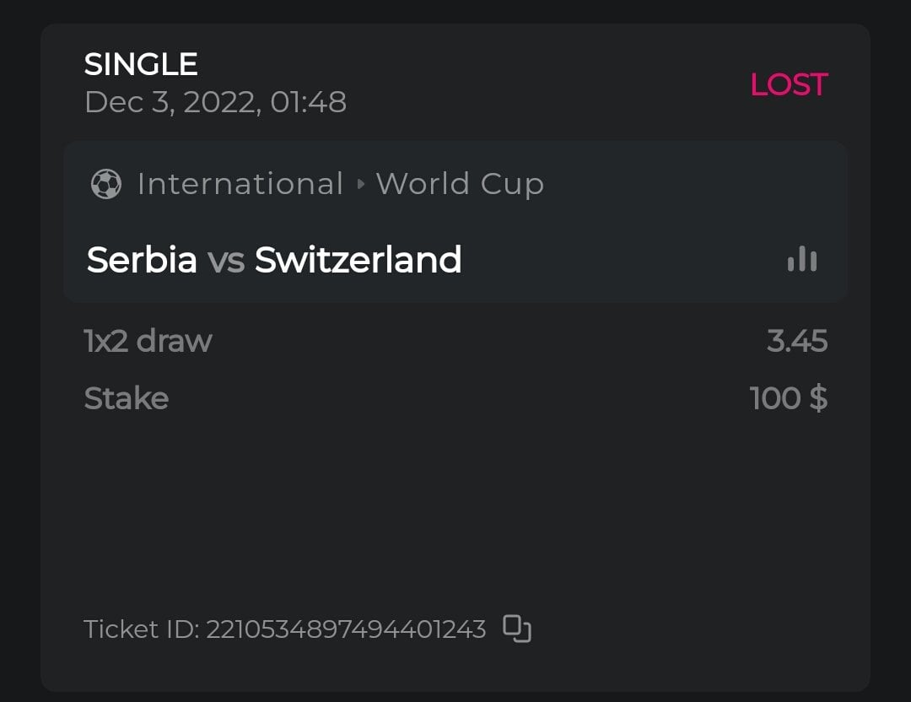Select the Switzerland team name
Viewport: 911px width, 702px height.
point(358,260)
